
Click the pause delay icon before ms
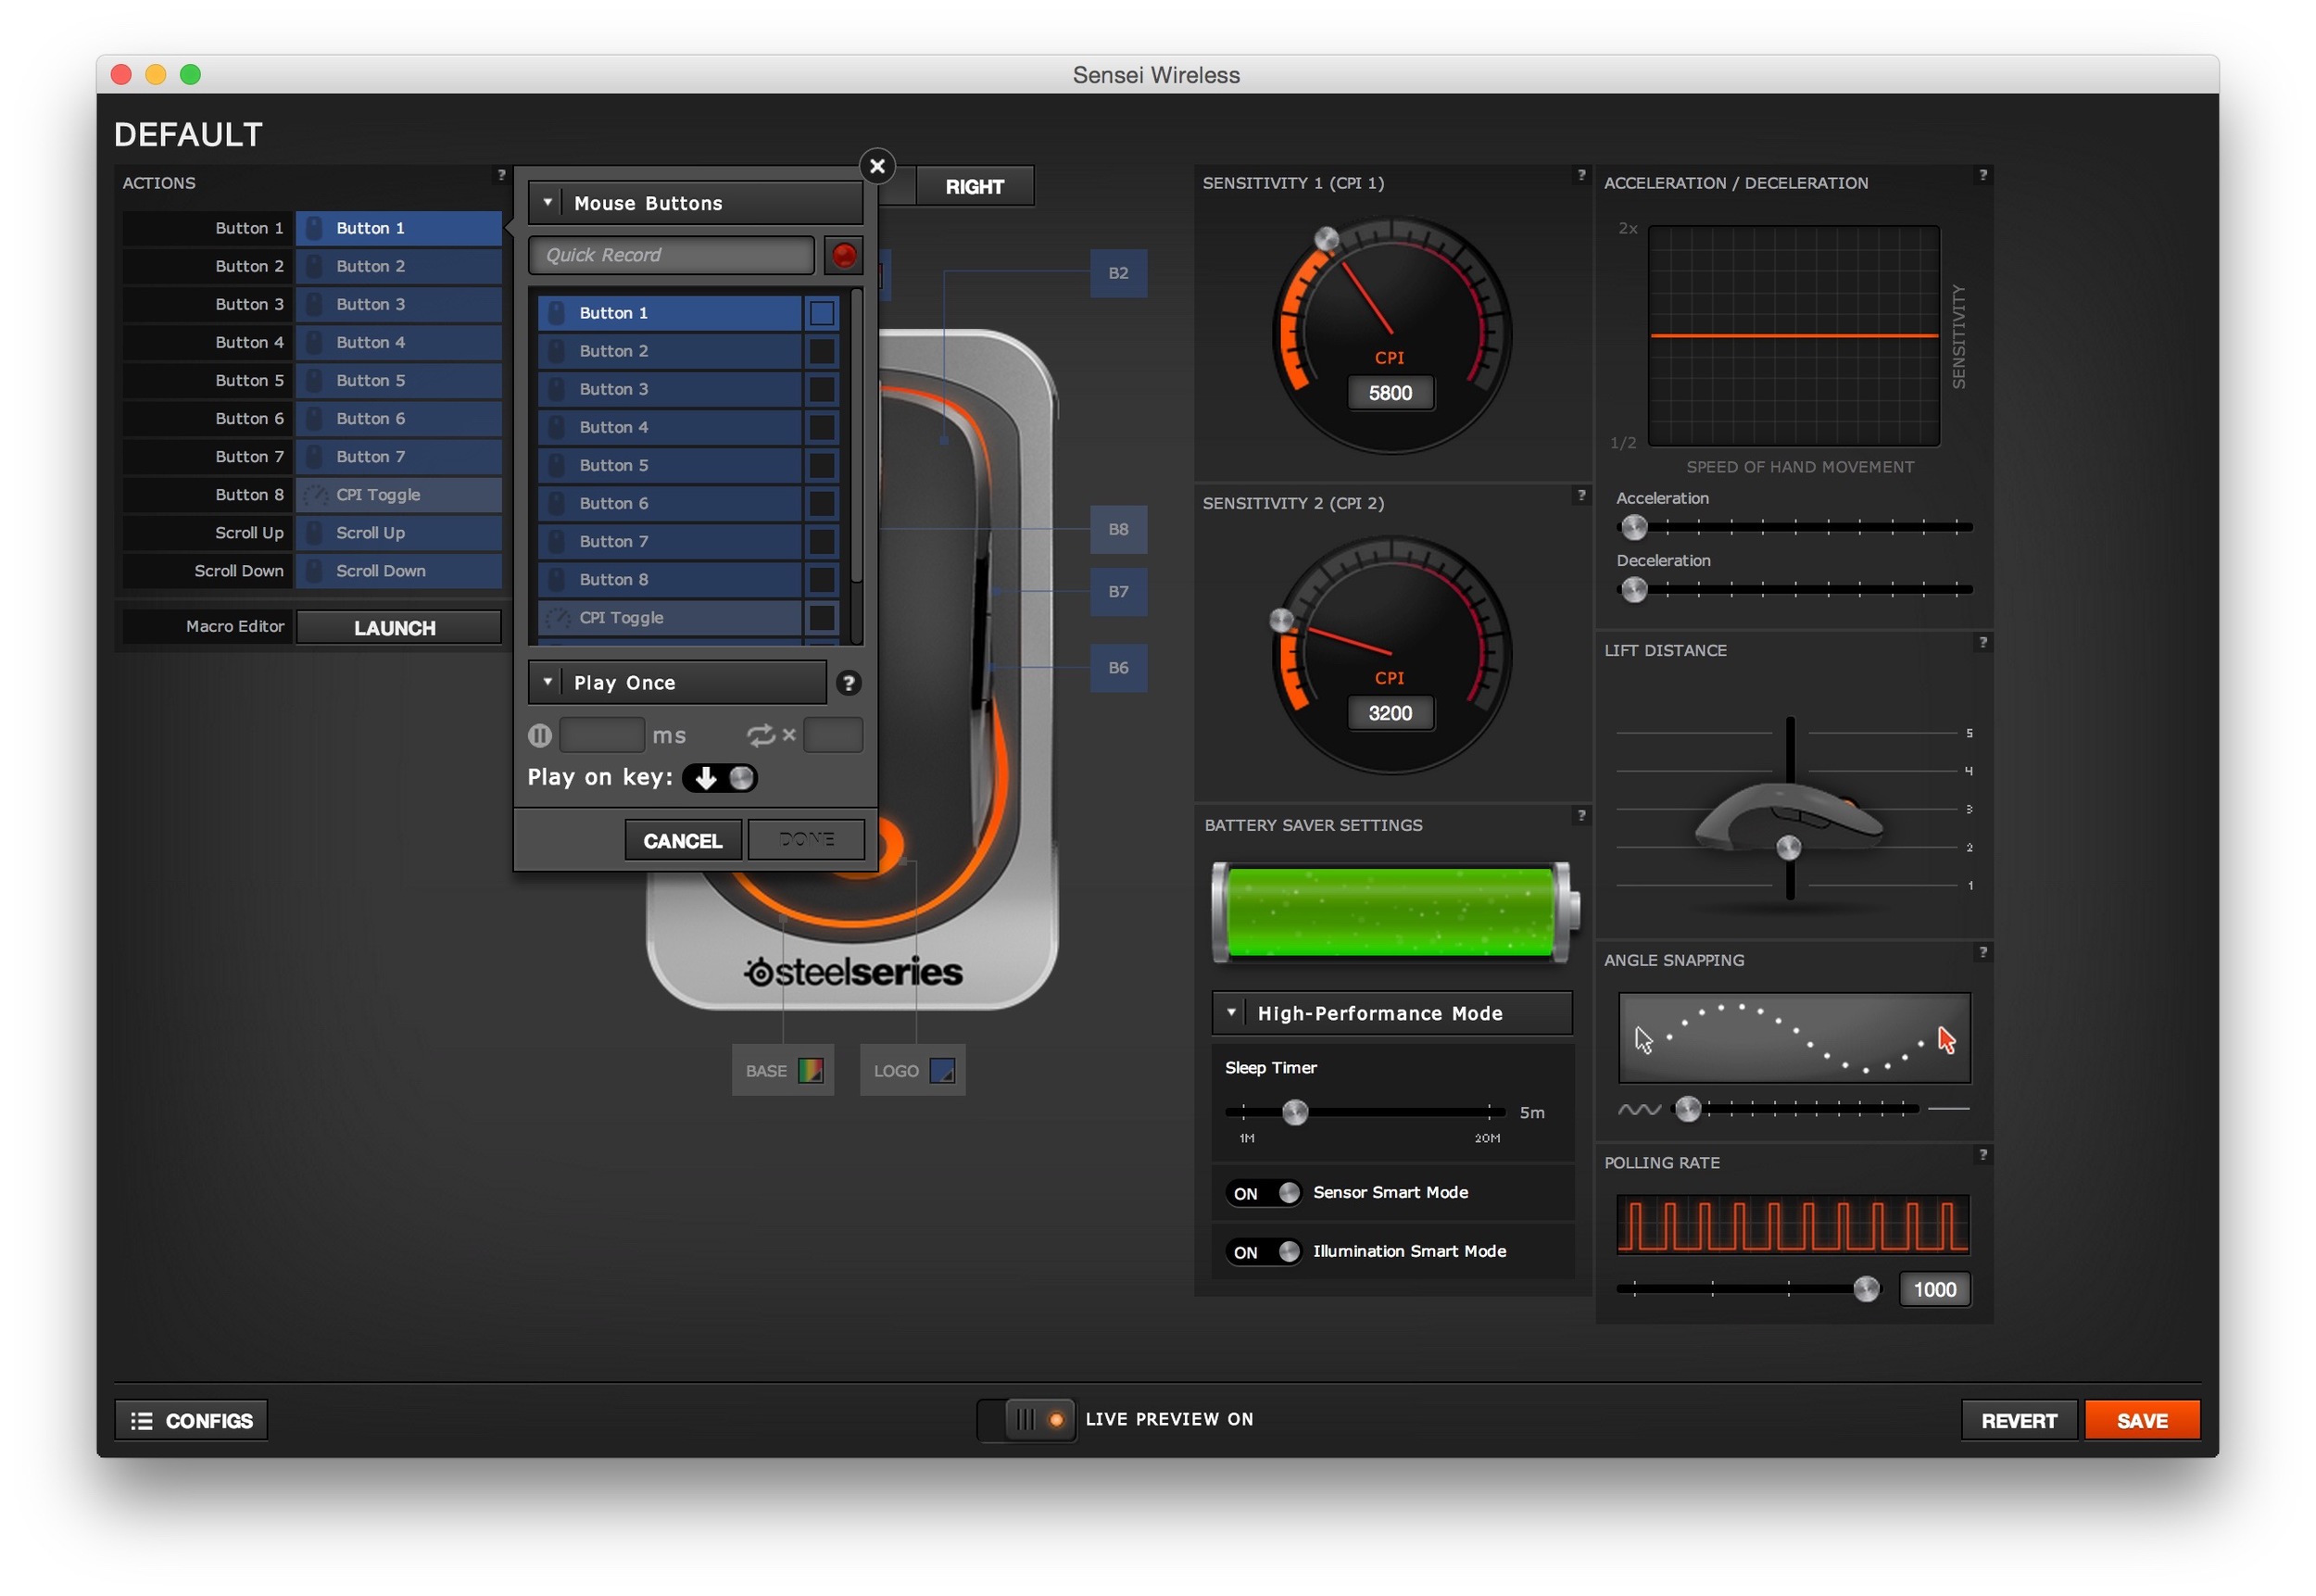[x=540, y=735]
